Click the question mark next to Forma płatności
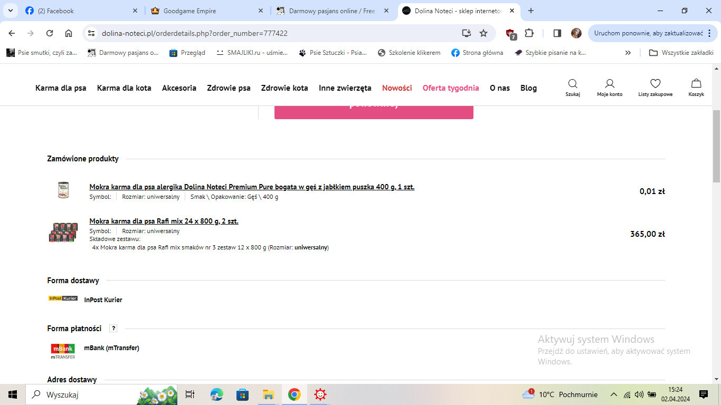This screenshot has height=405, width=721. coord(113,329)
